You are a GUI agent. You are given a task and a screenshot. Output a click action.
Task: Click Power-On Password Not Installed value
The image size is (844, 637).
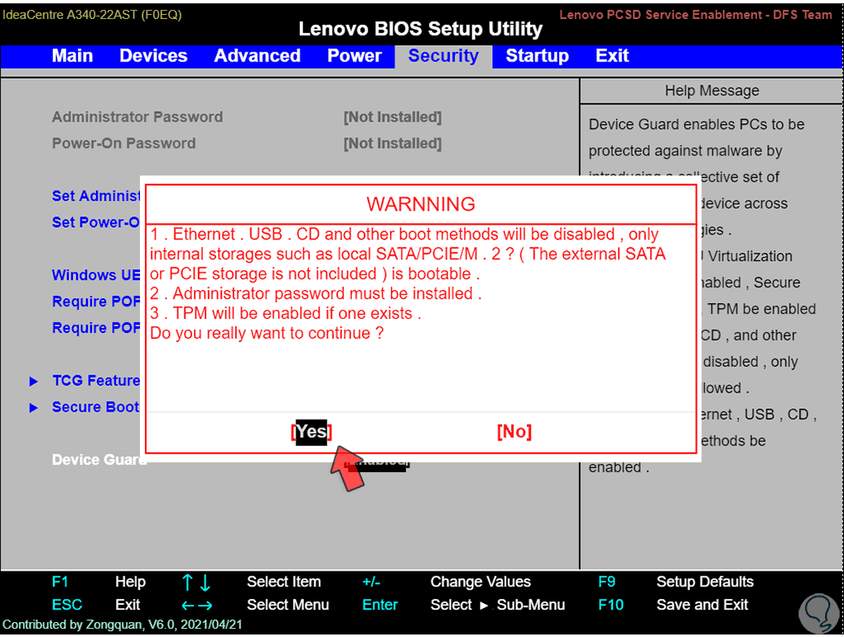[x=393, y=143]
